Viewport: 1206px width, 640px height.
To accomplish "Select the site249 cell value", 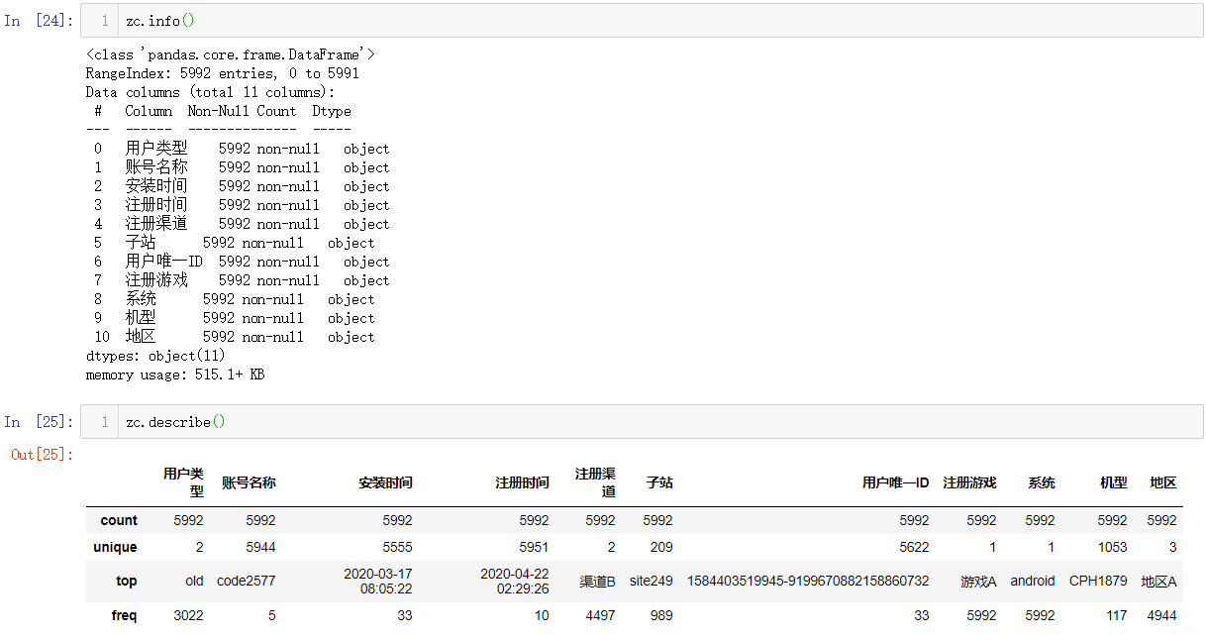I will coord(651,581).
